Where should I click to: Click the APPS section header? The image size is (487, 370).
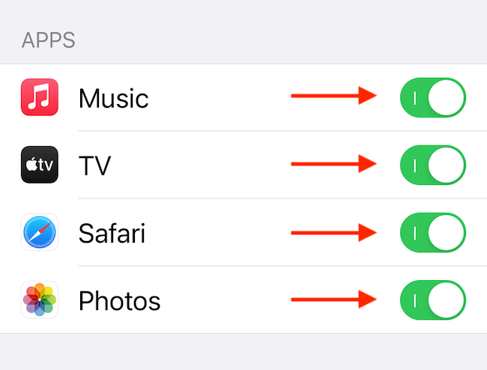point(48,40)
